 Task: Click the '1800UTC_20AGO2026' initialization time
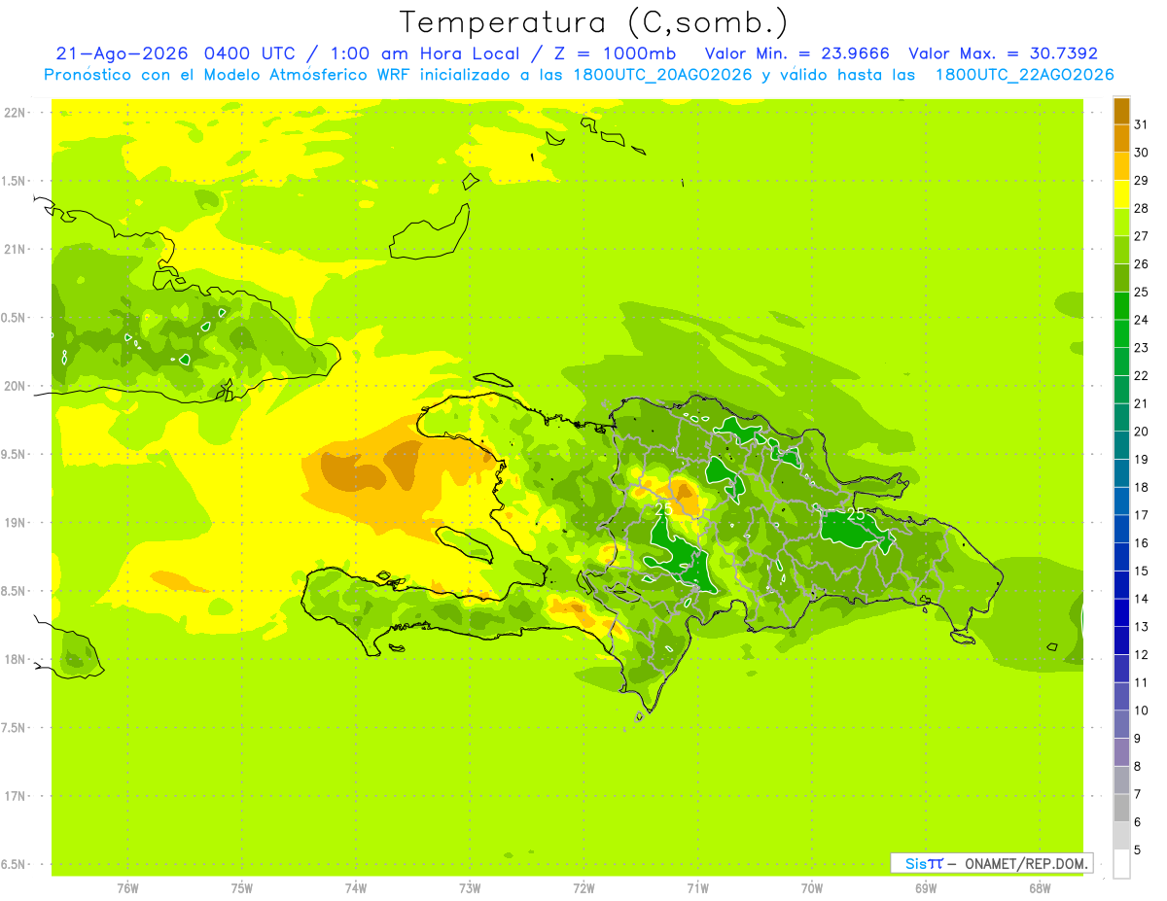coord(660,75)
